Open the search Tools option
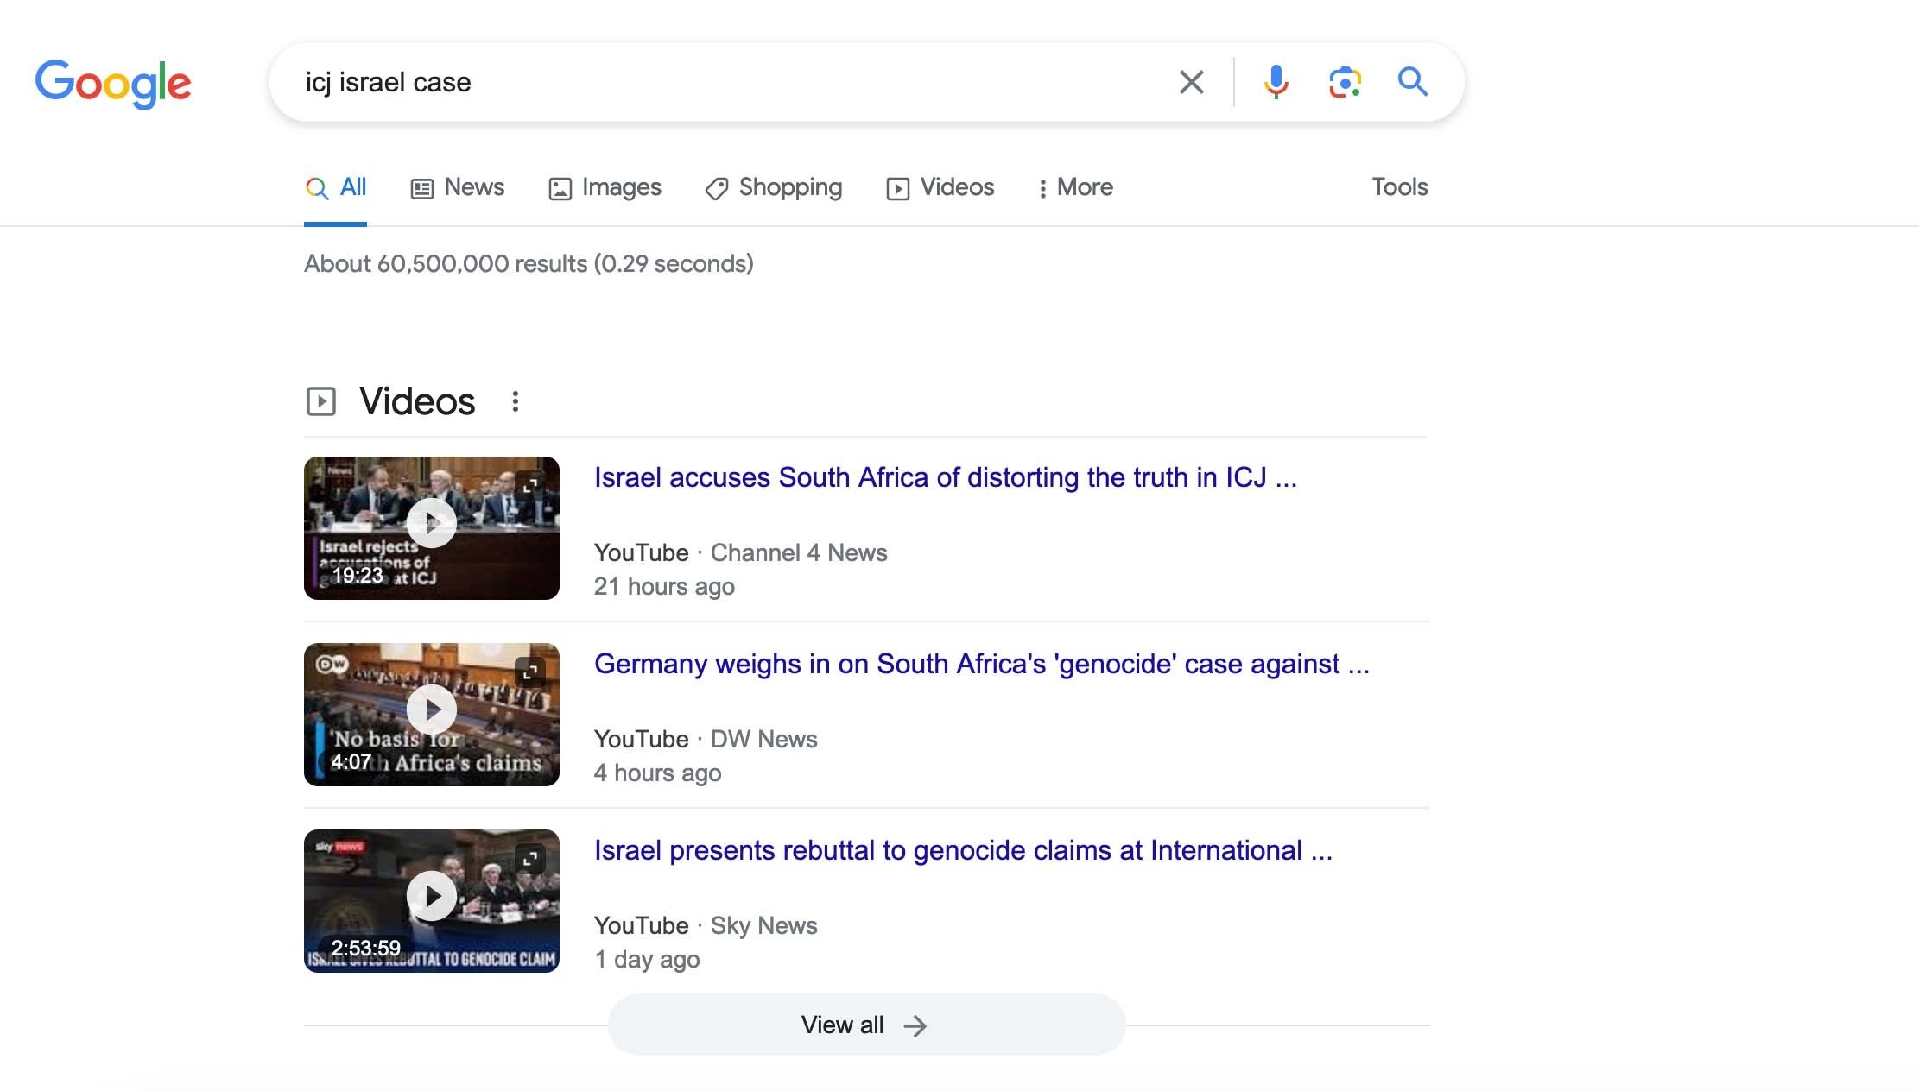 1400,187
